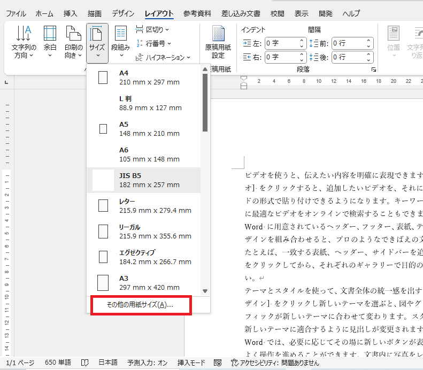Increase right indent with up arrow
Image resolution: width=423 pixels, height=370 pixels.
pyautogui.click(x=302, y=55)
